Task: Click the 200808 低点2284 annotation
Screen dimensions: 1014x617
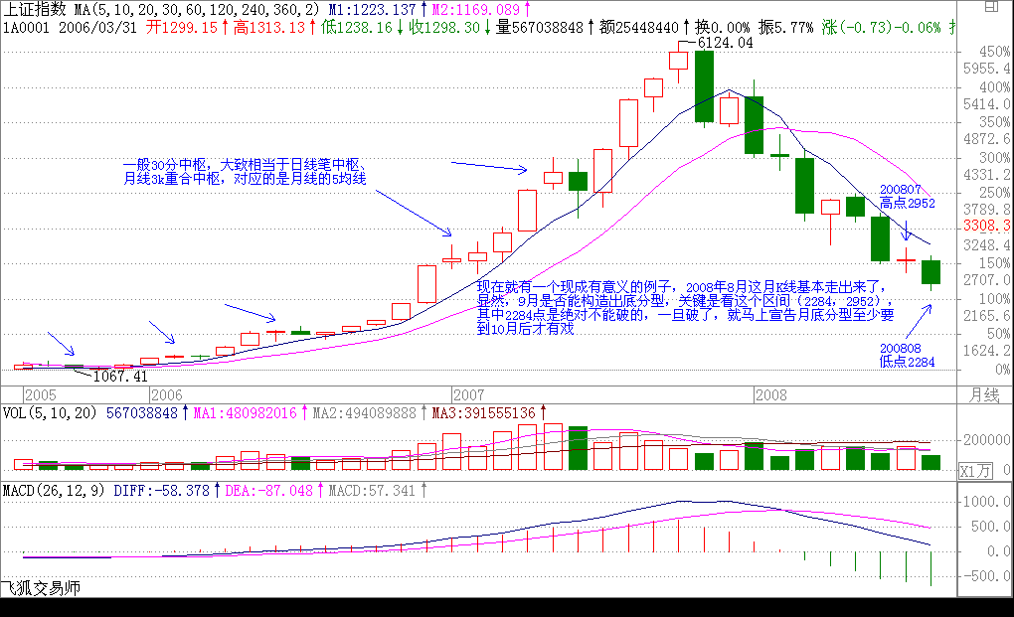Action: (907, 355)
